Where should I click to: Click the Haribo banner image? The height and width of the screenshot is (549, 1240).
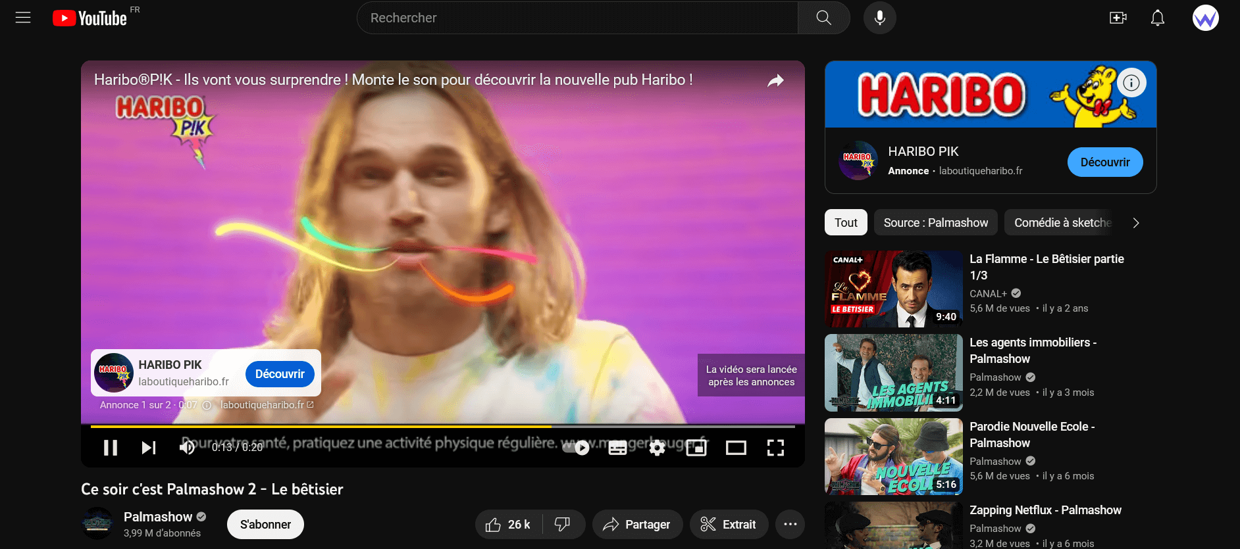[x=991, y=94]
